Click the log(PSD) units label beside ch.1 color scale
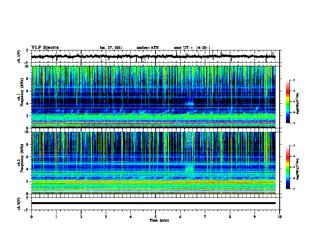Viewport: 315px width, 243px height. point(297,104)
